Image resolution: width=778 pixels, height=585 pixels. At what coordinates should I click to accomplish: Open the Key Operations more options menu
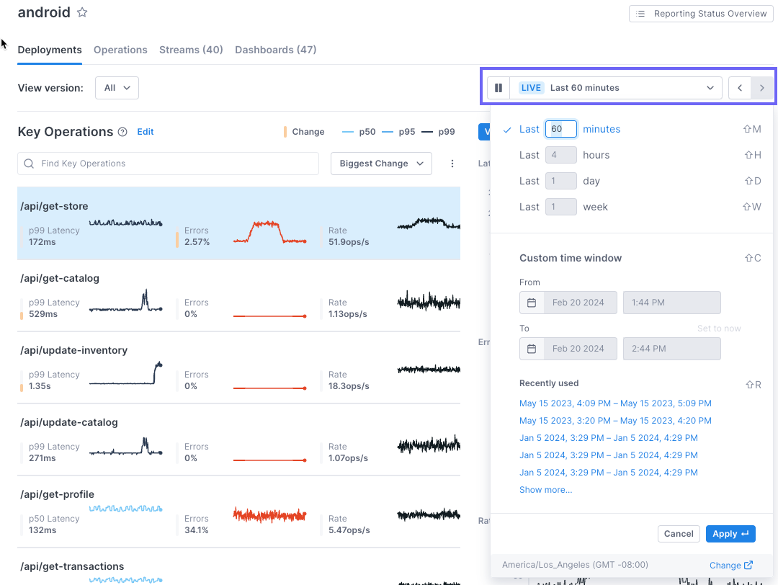pos(452,164)
